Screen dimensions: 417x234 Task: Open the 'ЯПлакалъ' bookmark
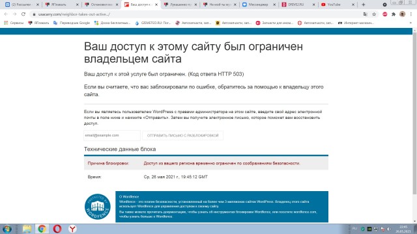(x=38, y=23)
